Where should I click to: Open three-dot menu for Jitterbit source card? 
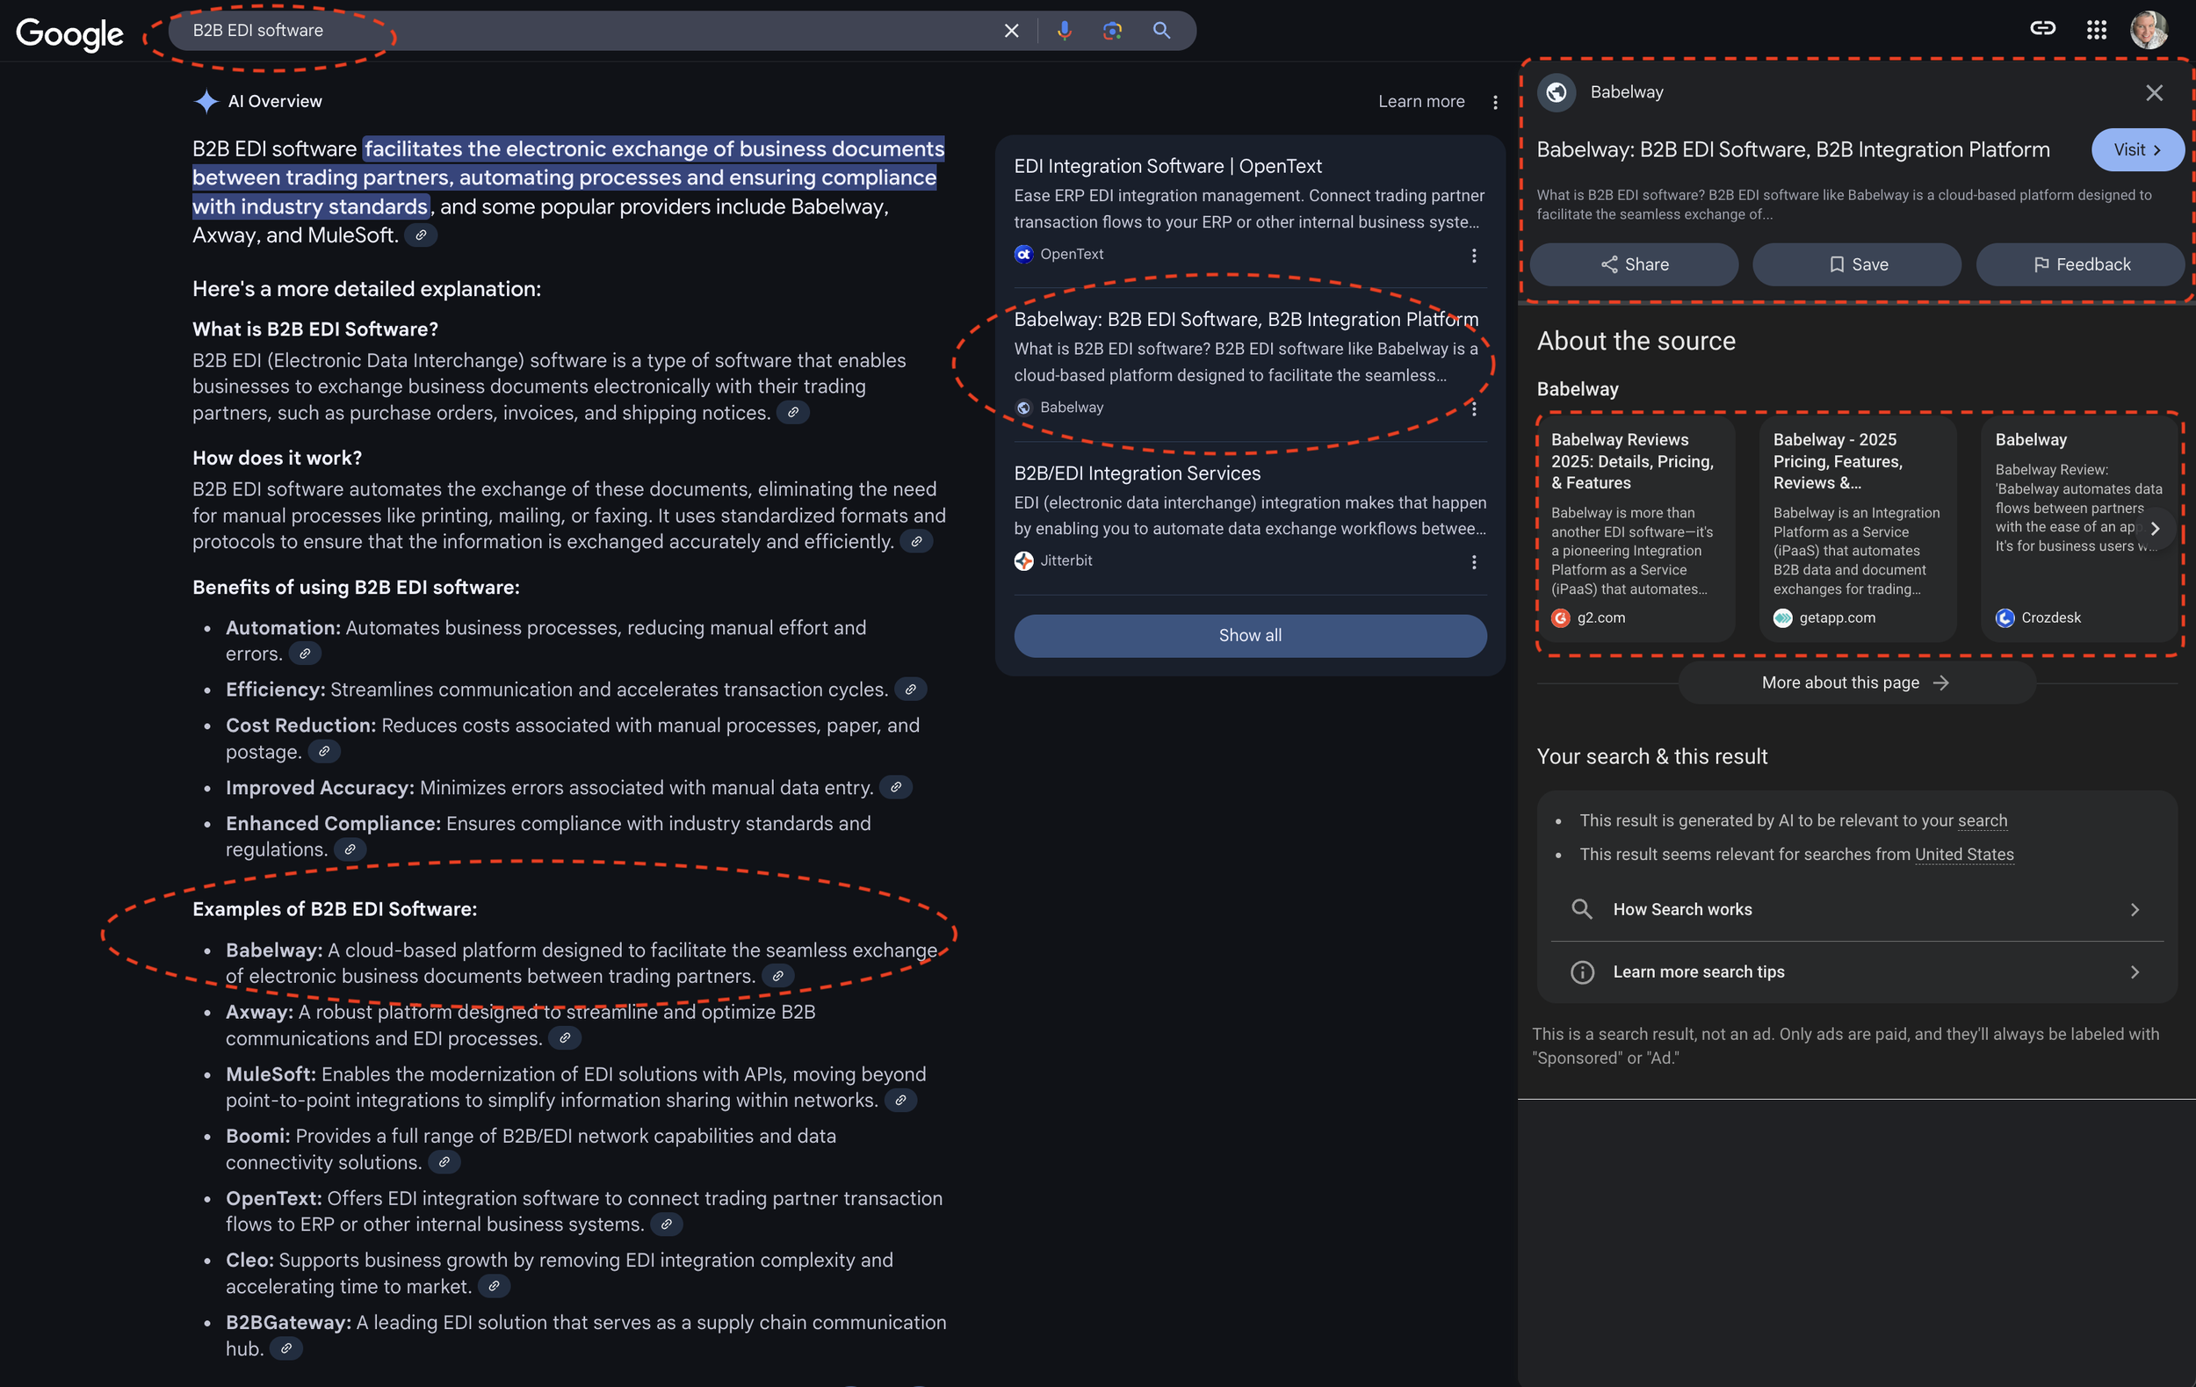click(x=1474, y=561)
